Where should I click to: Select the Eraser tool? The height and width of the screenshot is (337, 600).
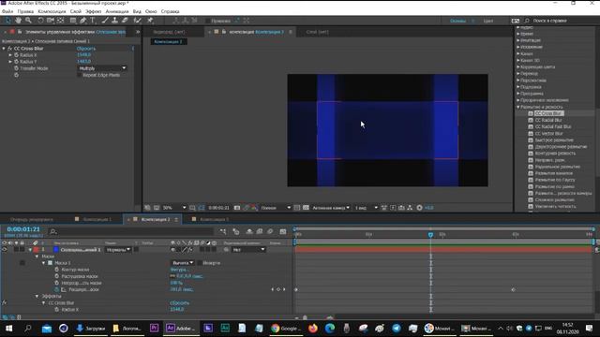[125, 21]
